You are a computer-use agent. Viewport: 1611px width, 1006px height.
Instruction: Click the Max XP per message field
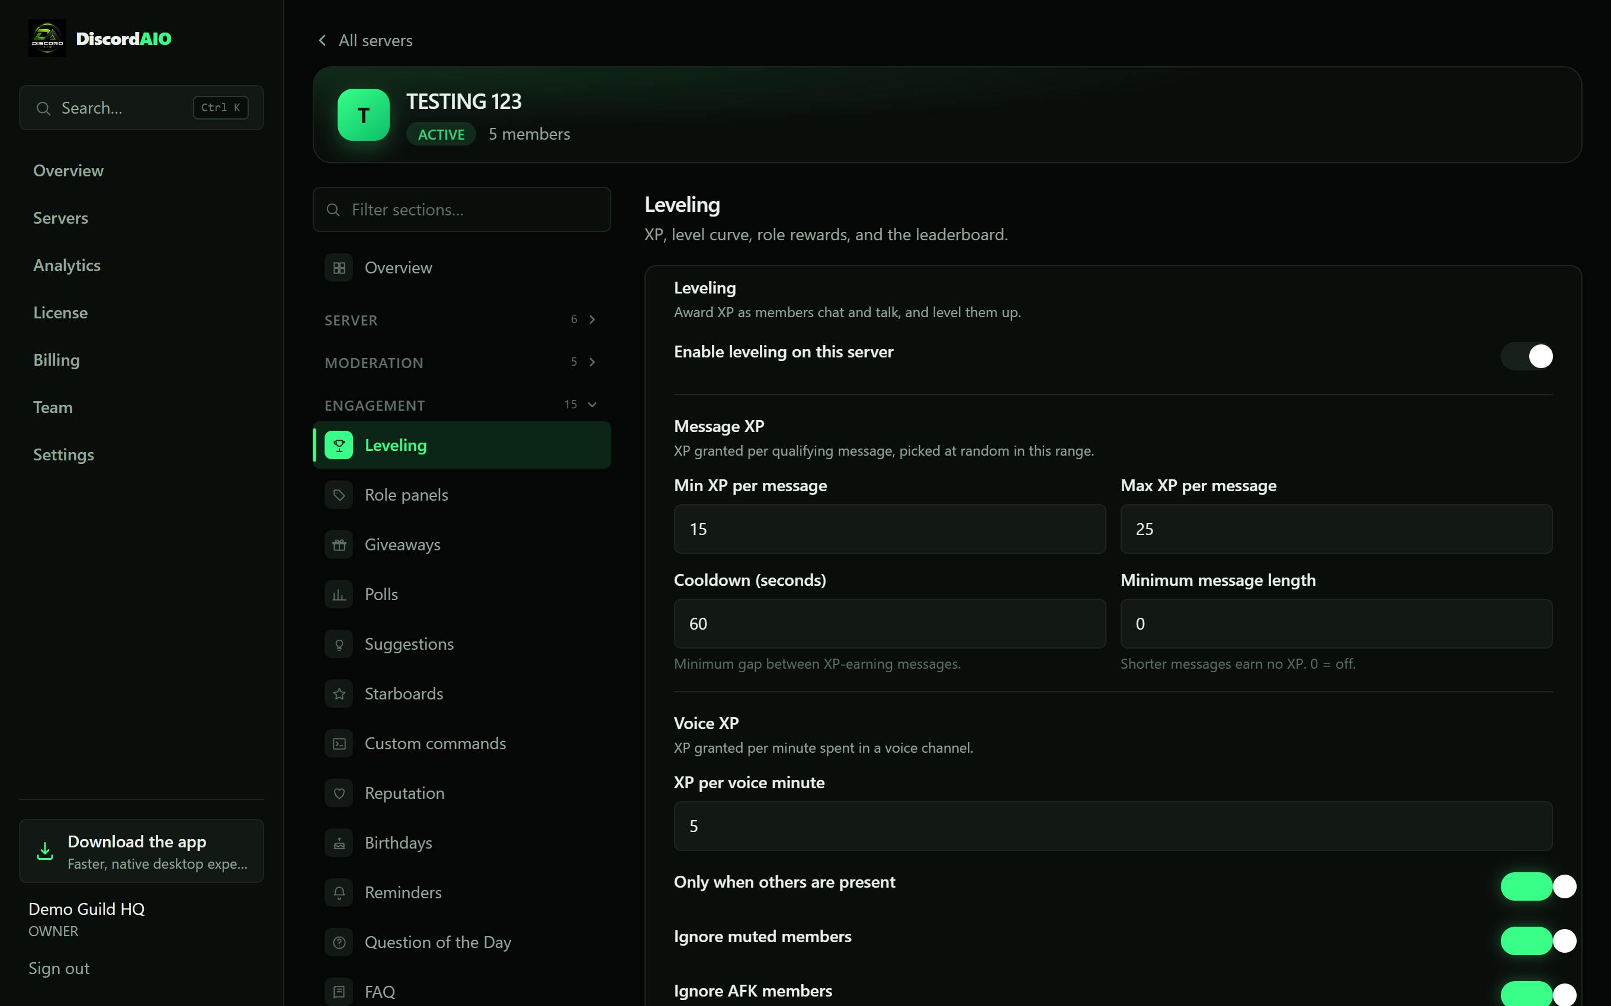[1336, 529]
